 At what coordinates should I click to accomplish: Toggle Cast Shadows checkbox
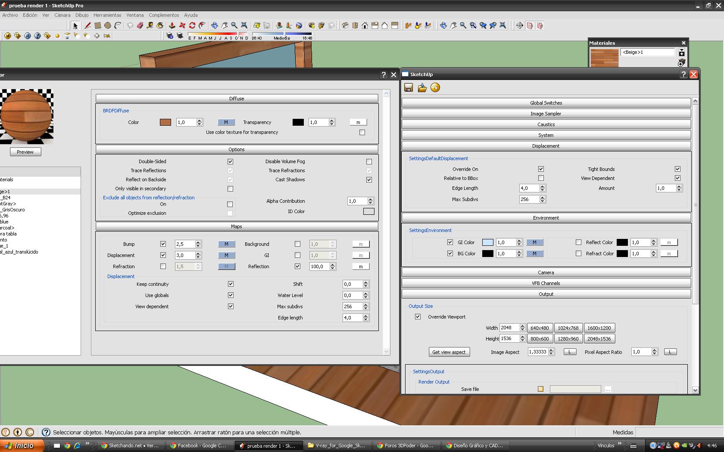coord(369,180)
